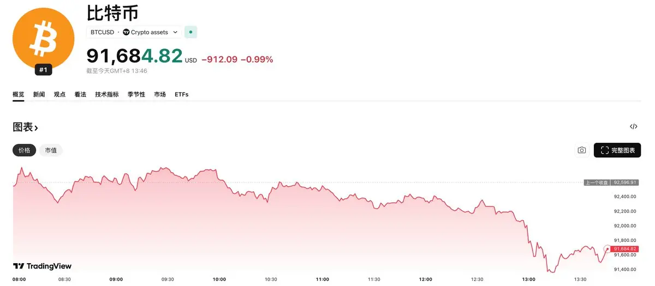This screenshot has height=286, width=655.
Task: Click the camera snapshot icon
Action: click(x=582, y=150)
